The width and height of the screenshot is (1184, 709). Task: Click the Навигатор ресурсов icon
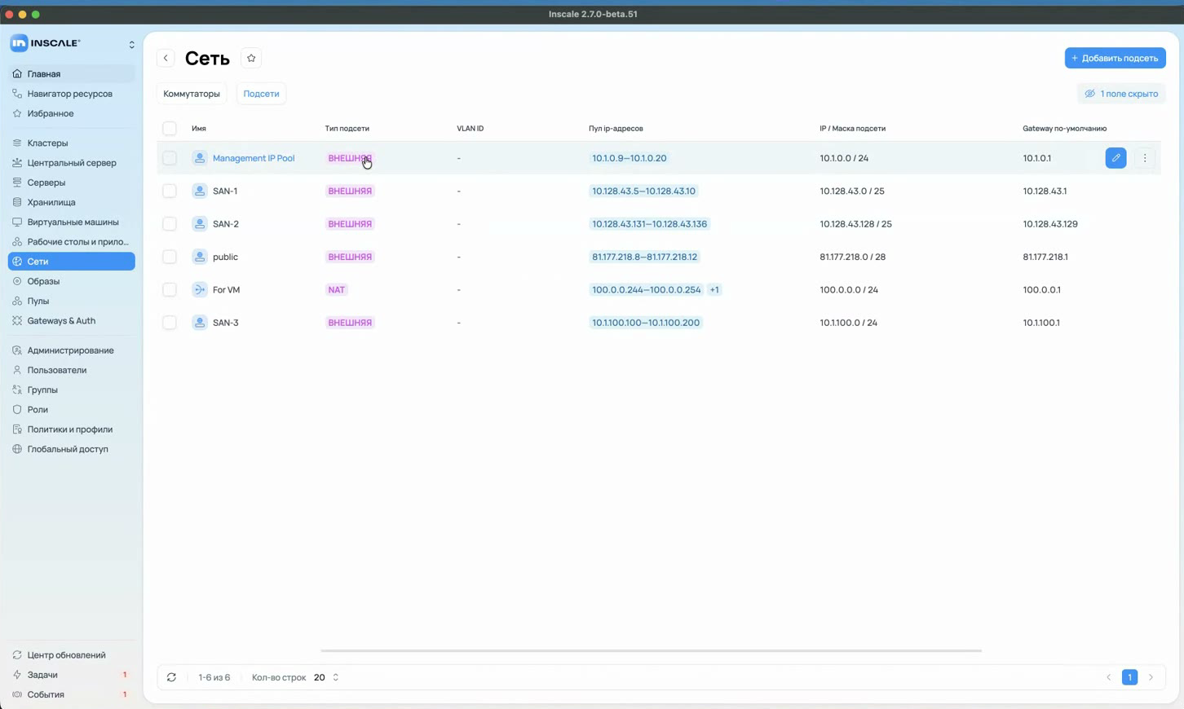tap(17, 94)
